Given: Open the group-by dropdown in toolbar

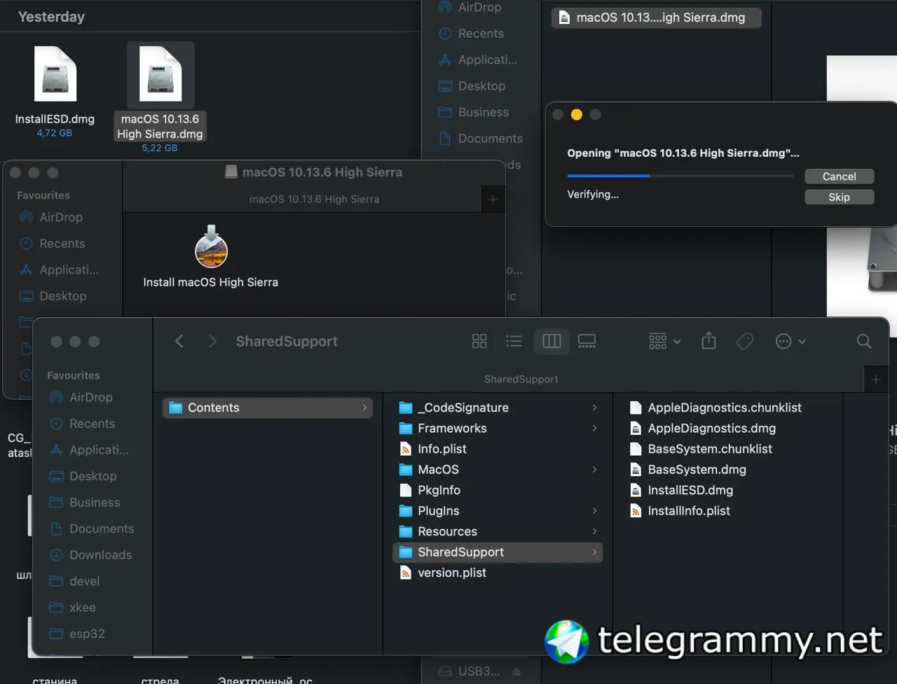Looking at the screenshot, I should click(665, 341).
